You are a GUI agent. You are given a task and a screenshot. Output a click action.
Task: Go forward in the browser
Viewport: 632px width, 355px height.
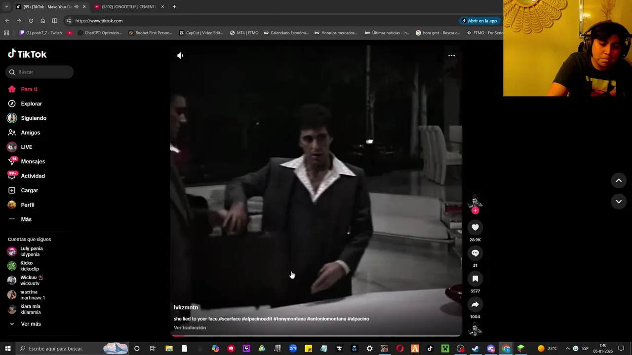click(19, 21)
